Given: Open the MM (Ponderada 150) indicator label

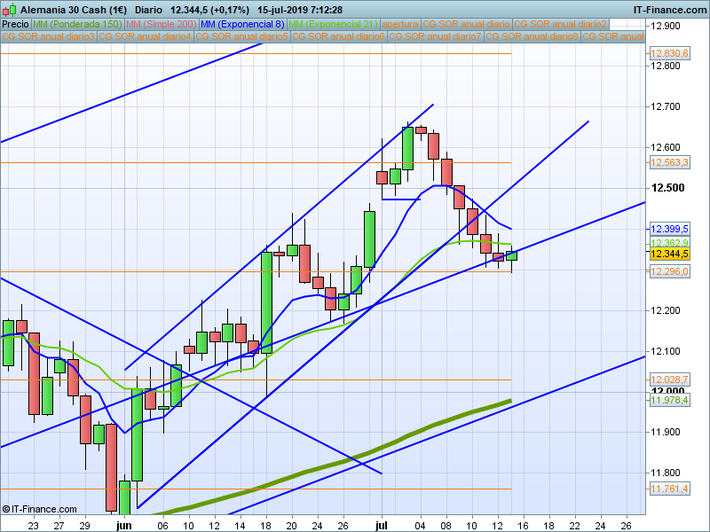Looking at the screenshot, I should 77,24.
